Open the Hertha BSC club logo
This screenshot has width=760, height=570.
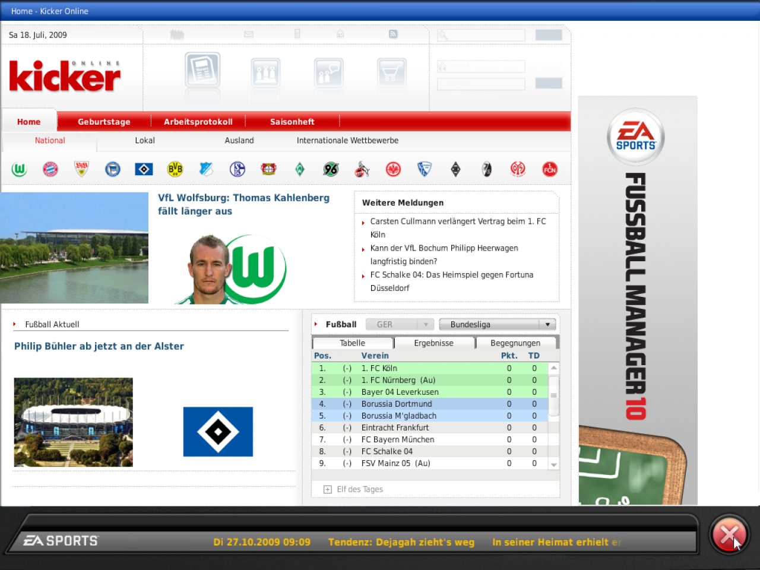pos(113,170)
